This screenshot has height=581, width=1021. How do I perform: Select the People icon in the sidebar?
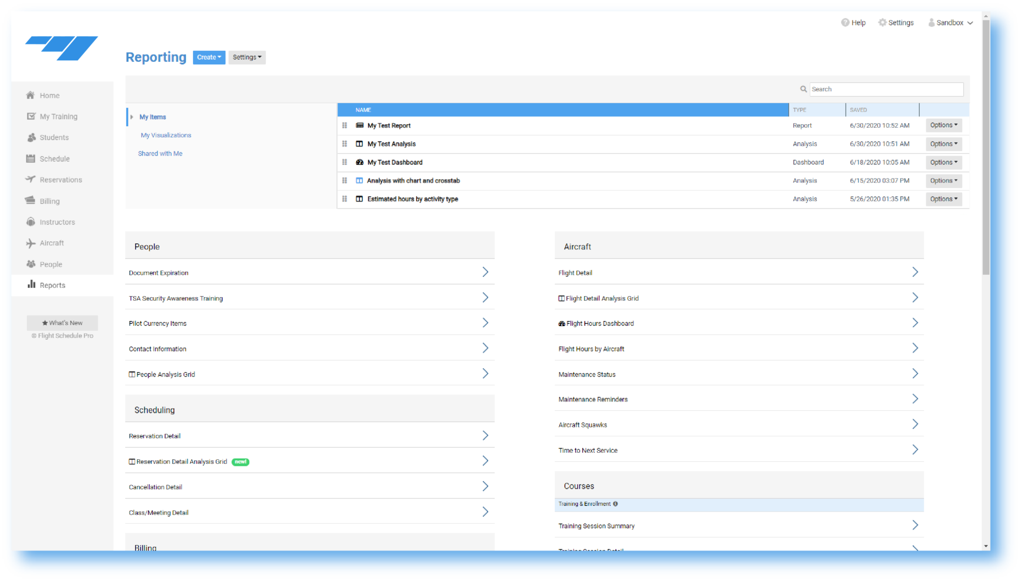[x=31, y=264]
